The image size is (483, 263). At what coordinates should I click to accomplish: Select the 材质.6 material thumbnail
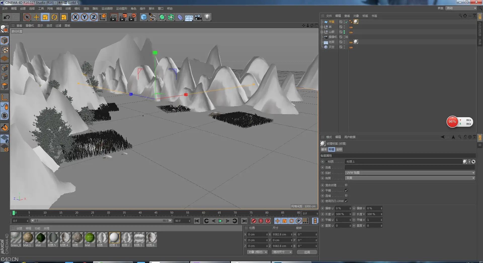click(x=151, y=239)
